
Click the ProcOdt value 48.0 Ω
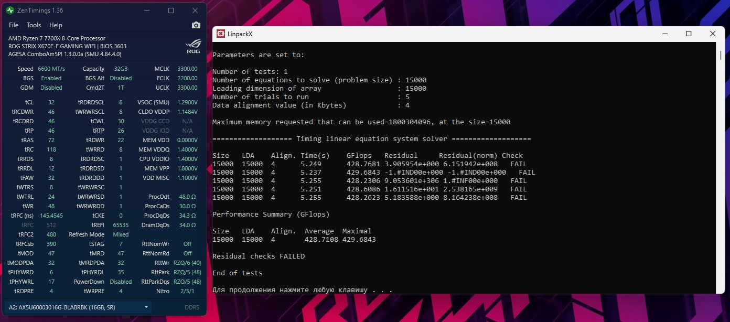[x=187, y=197]
